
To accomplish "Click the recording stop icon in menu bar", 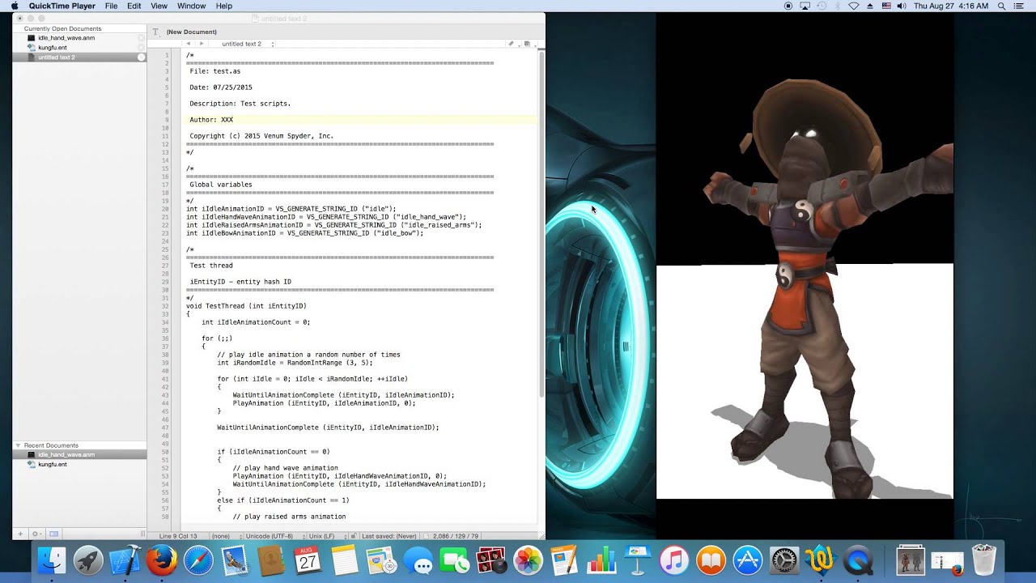I will click(x=788, y=6).
